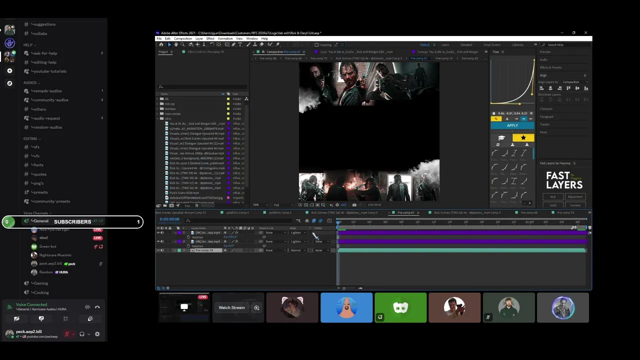Image resolution: width=640 pixels, height=360 pixels.
Task: Collapse the EDITING category in Discord
Action: 31,138
